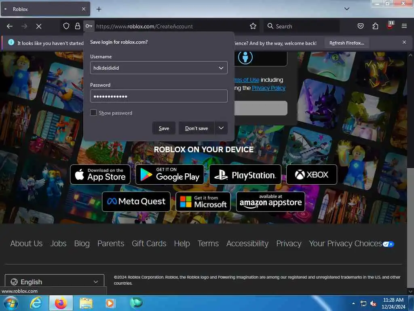Edit the Username field in save dialog
The image size is (414, 311).
(158, 68)
